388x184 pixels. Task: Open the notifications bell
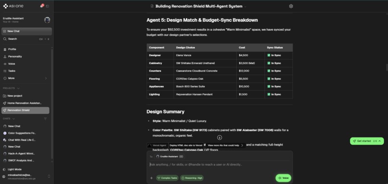coord(41,6)
